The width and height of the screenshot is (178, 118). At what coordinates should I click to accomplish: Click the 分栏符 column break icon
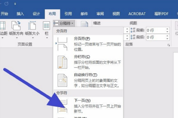[x=62, y=62]
